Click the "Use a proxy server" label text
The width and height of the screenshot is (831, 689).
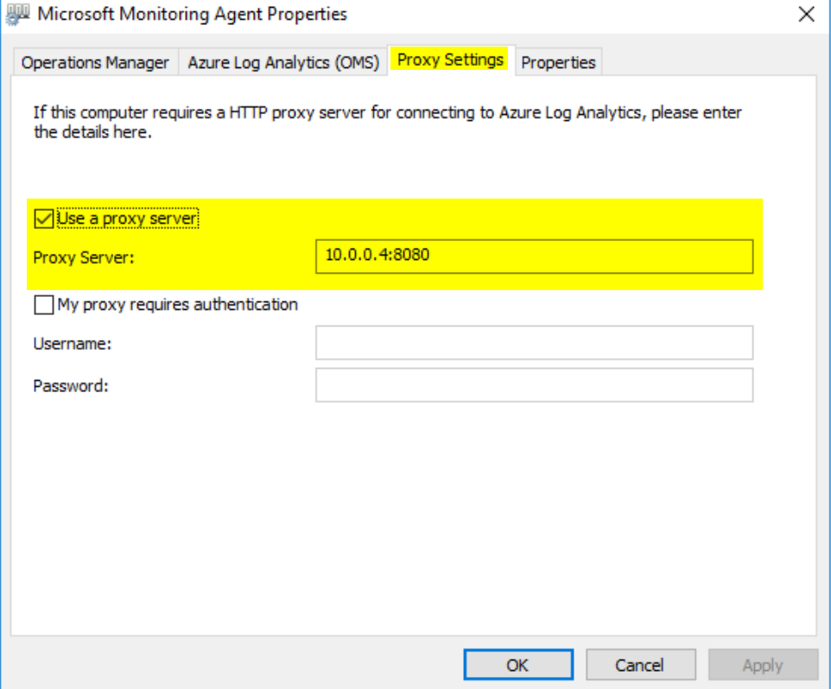127,218
